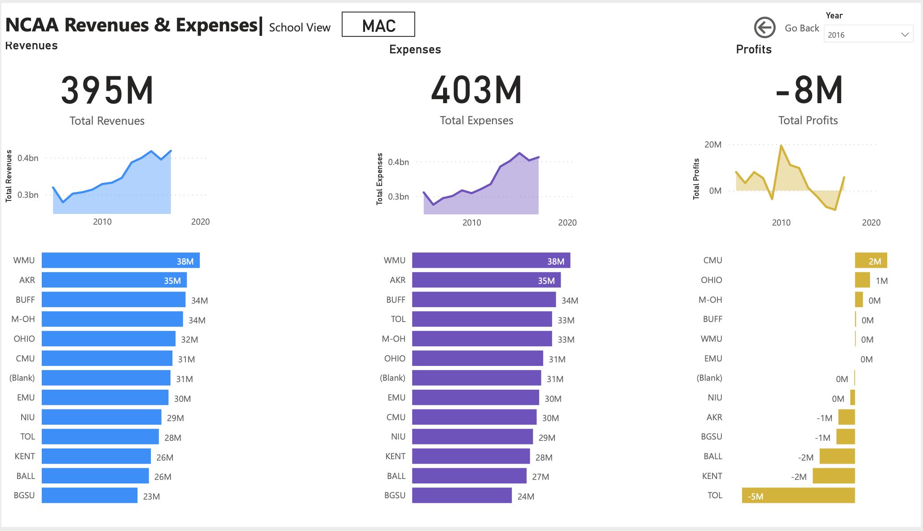Select the KENT expenses bar

(471, 457)
